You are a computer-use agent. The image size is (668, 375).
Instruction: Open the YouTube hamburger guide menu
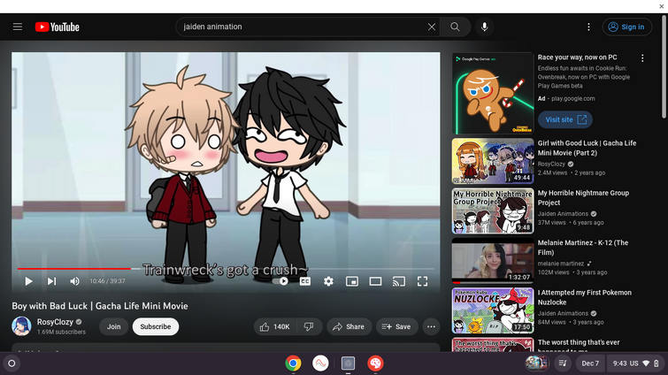pos(18,27)
